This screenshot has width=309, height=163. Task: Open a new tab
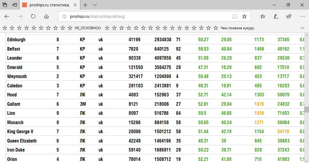pos(85,5)
